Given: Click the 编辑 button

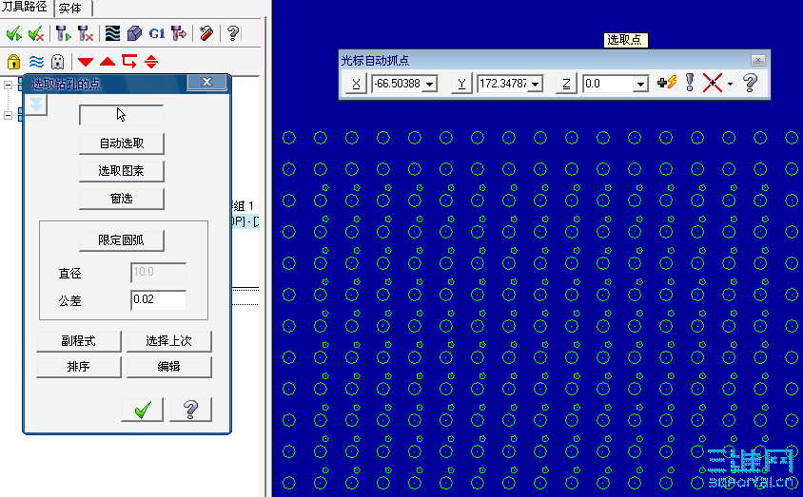Looking at the screenshot, I should (169, 367).
